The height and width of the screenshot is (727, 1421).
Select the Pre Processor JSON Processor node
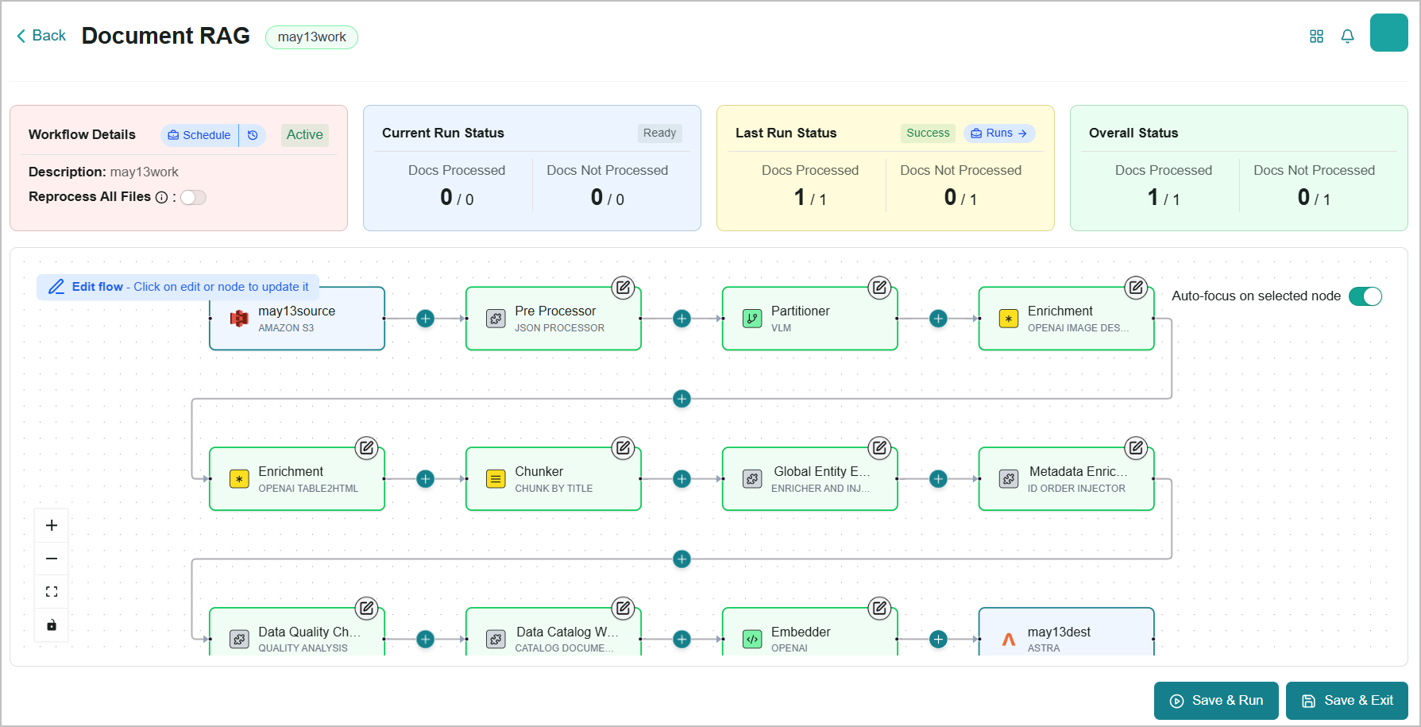pos(554,319)
